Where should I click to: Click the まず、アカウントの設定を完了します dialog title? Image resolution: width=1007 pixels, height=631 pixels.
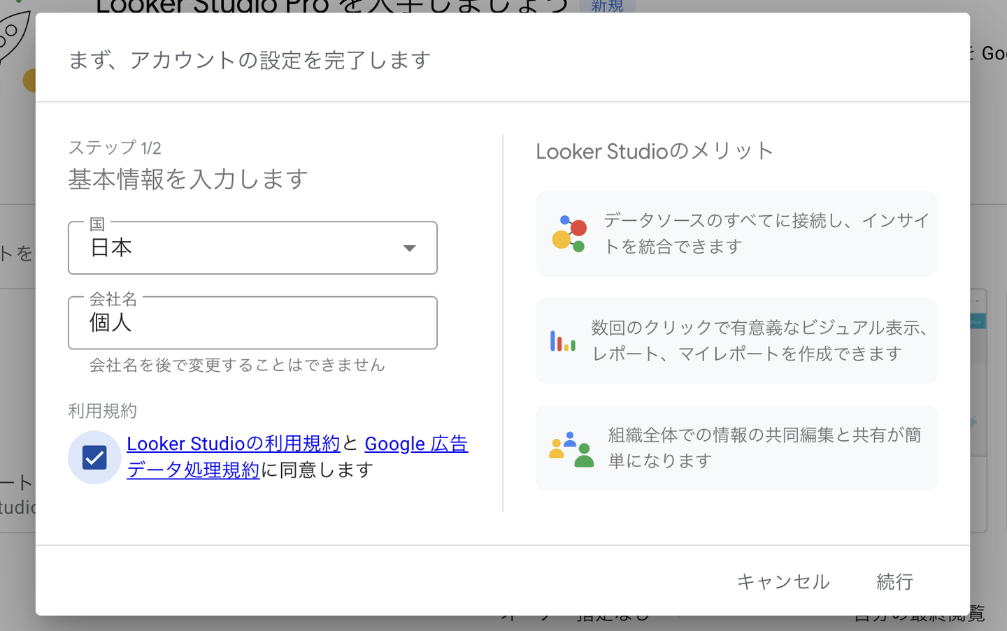point(249,60)
